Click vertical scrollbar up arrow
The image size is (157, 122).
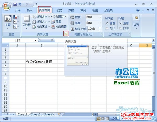(x=154, y=47)
